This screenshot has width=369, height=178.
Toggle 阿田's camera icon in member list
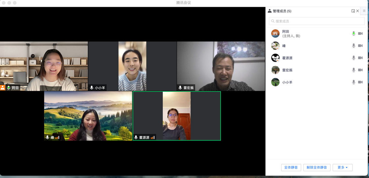coord(360,34)
